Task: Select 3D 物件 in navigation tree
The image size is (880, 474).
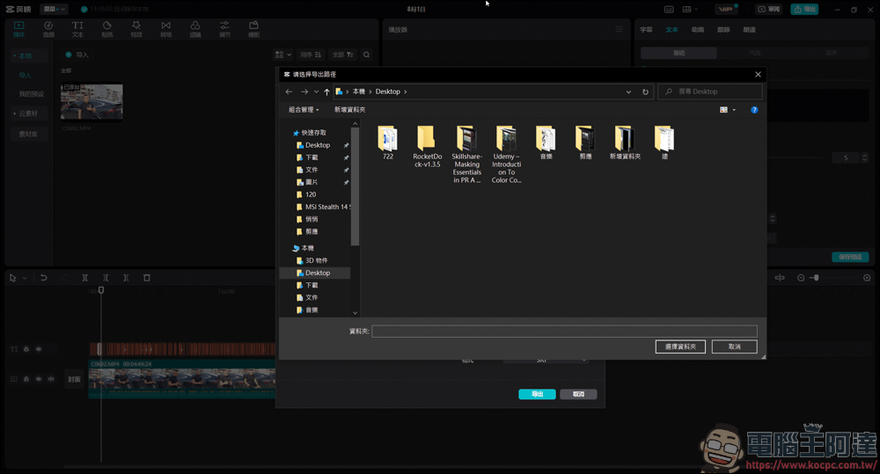Action: click(316, 261)
